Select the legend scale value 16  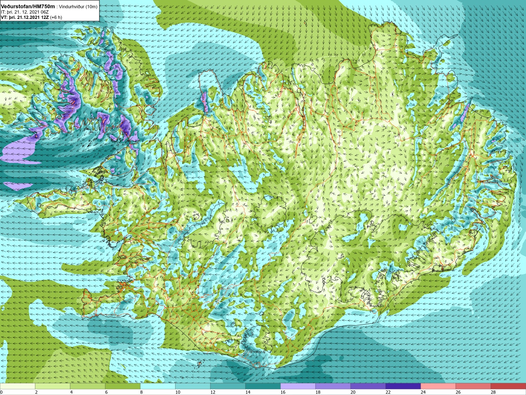click(283, 392)
